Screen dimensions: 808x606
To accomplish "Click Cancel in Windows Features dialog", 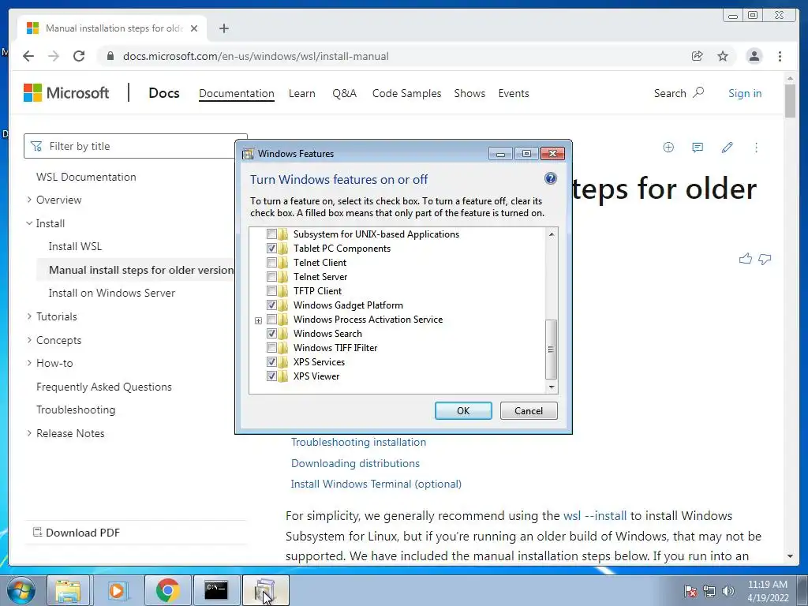I will click(529, 410).
